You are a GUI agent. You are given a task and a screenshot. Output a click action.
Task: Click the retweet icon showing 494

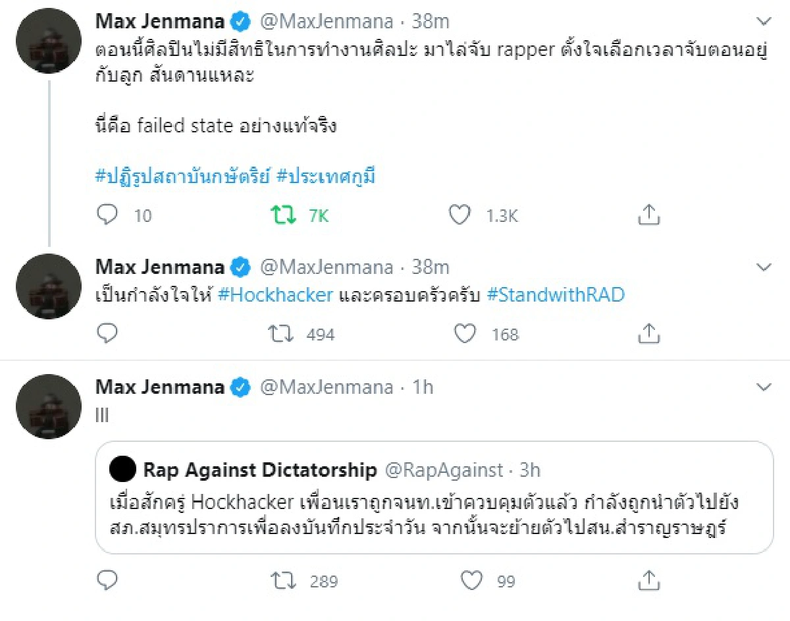280,333
